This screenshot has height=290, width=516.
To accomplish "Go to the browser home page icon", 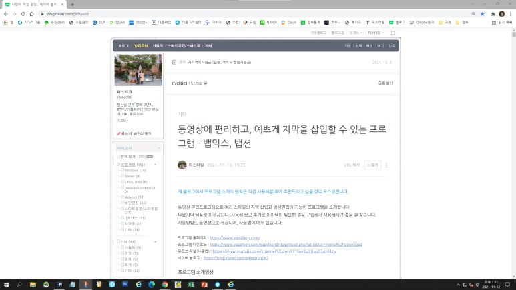I will coord(31,14).
